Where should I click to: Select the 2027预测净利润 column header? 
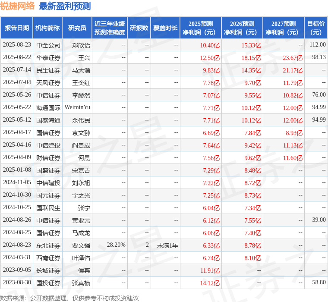point(284,28)
